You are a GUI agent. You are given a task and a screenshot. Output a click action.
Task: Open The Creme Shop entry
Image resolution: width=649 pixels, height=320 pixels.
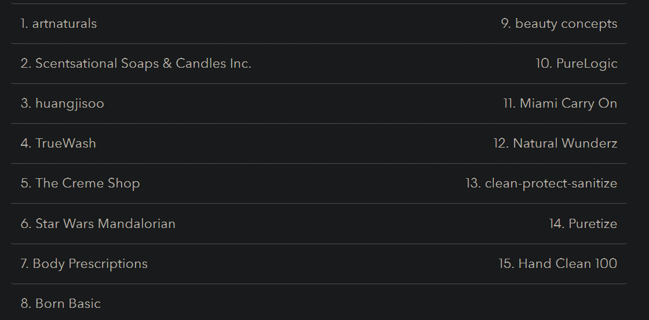tap(81, 183)
